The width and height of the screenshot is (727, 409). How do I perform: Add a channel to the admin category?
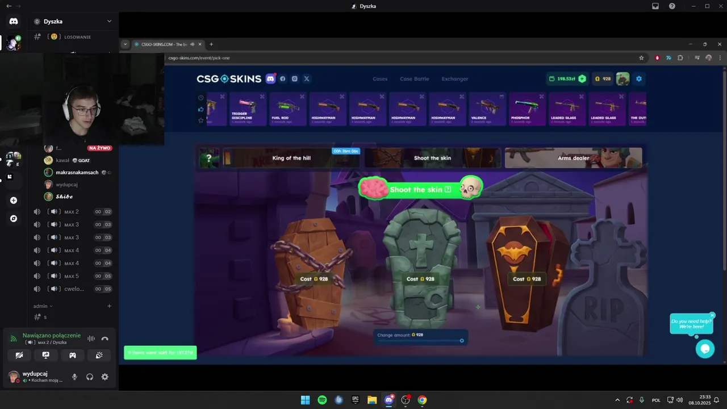point(109,306)
